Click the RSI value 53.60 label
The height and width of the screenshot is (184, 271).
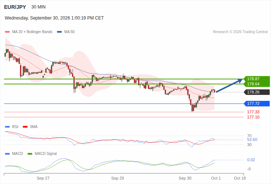click(x=252, y=139)
